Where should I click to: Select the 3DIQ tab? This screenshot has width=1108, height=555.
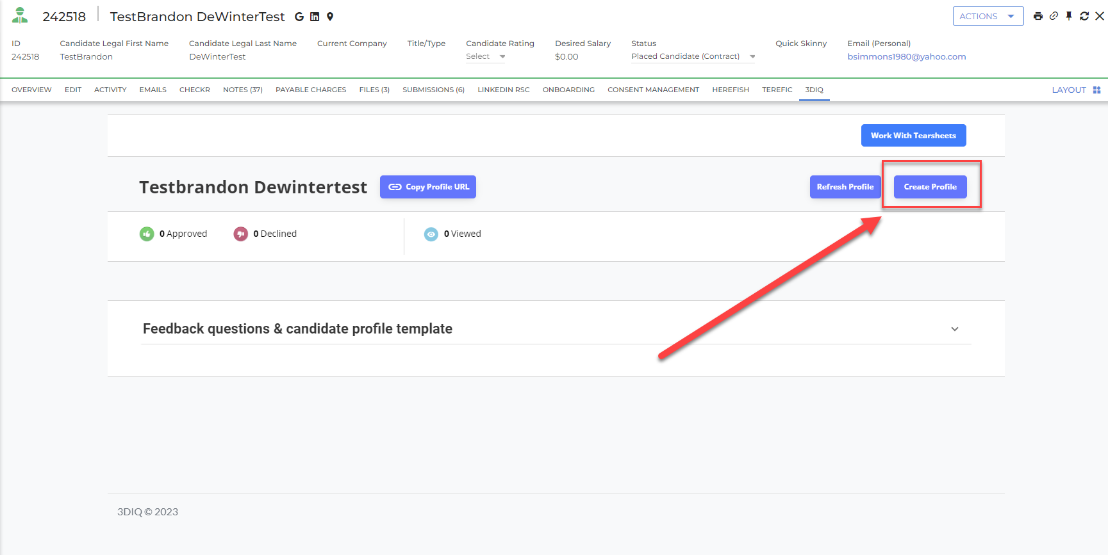(814, 90)
